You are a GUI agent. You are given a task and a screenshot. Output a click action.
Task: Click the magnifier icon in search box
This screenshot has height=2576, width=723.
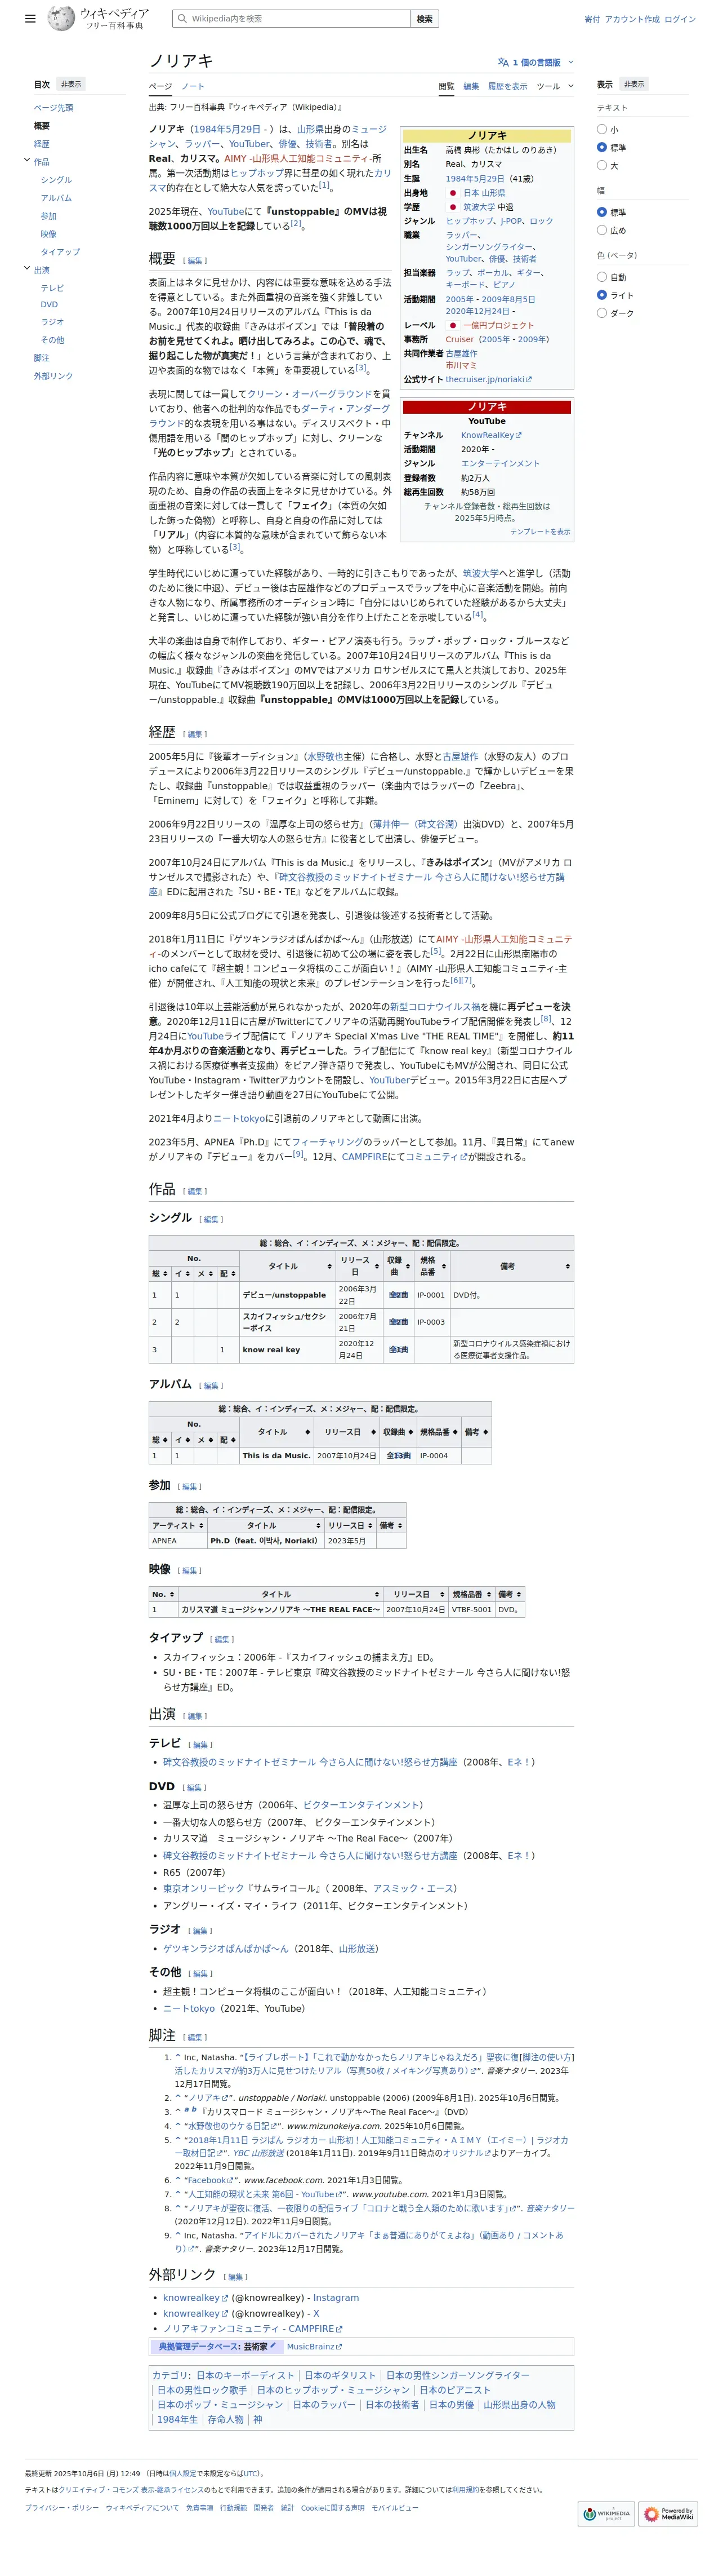(x=183, y=18)
